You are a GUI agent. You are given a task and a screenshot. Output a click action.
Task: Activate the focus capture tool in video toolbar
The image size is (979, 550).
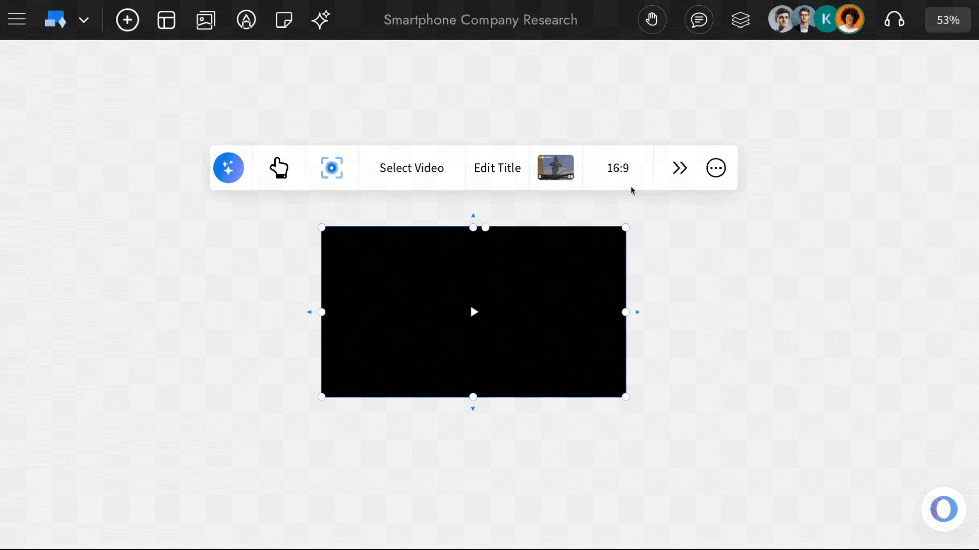tap(331, 168)
